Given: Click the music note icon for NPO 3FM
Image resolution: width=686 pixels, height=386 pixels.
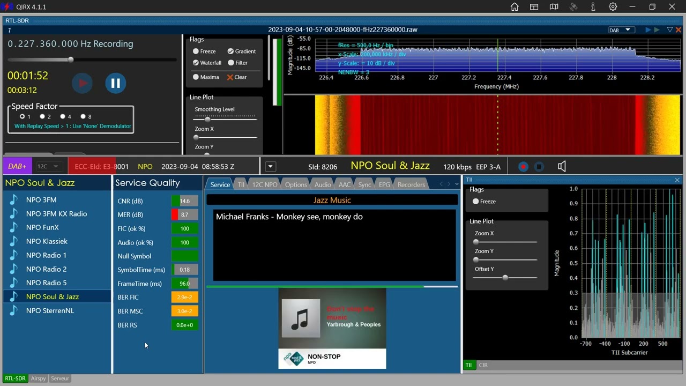Looking at the screenshot, I should click(14, 200).
